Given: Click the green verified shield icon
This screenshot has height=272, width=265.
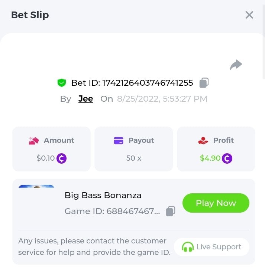Looking at the screenshot, I should point(62,83).
